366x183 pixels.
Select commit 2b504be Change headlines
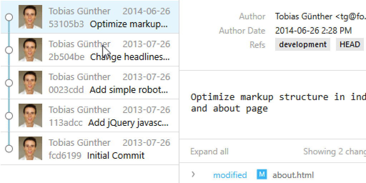point(109,50)
